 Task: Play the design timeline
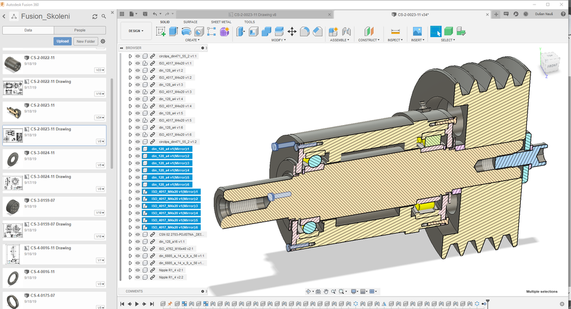click(137, 304)
